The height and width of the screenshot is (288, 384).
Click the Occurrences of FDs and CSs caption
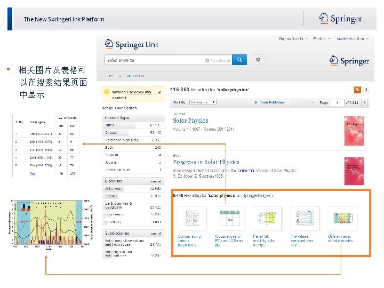[229, 241]
